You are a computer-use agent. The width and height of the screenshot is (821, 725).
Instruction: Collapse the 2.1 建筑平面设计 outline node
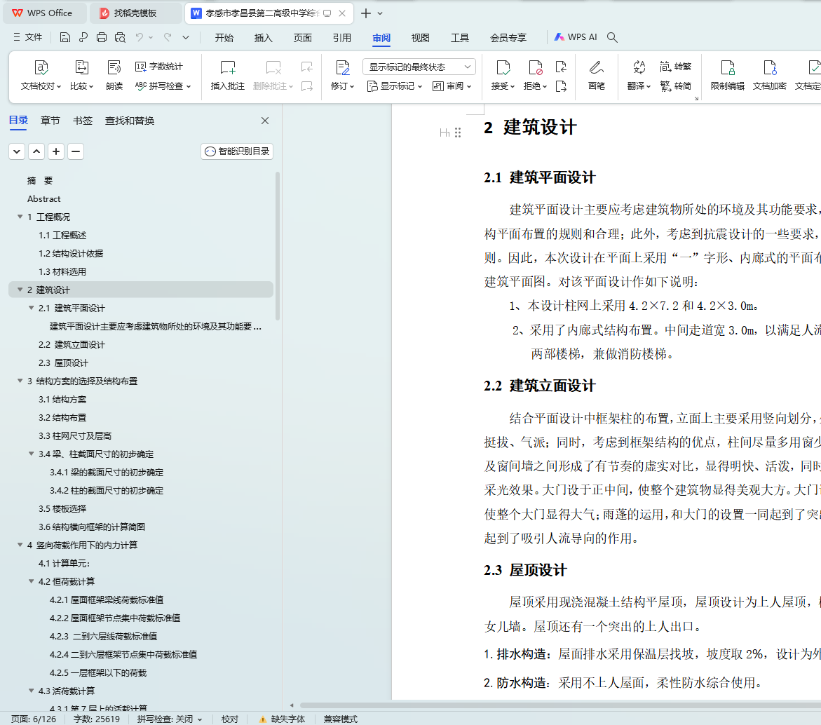click(x=31, y=308)
